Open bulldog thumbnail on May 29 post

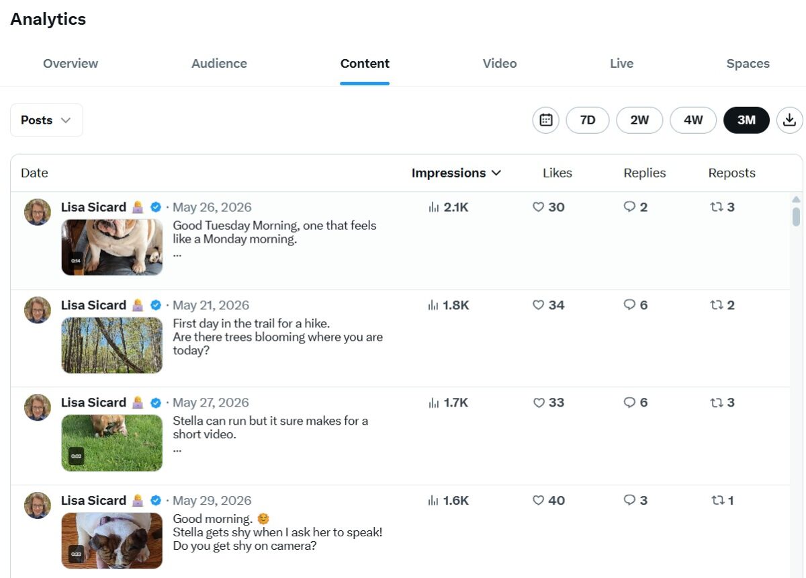tap(111, 541)
